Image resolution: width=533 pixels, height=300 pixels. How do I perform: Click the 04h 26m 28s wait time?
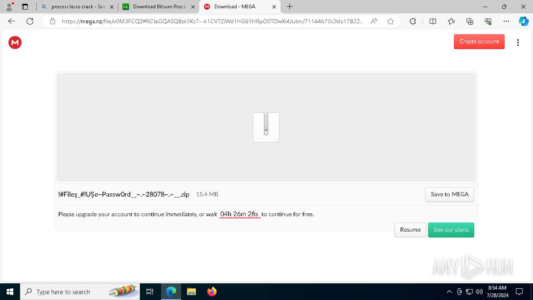pos(239,214)
